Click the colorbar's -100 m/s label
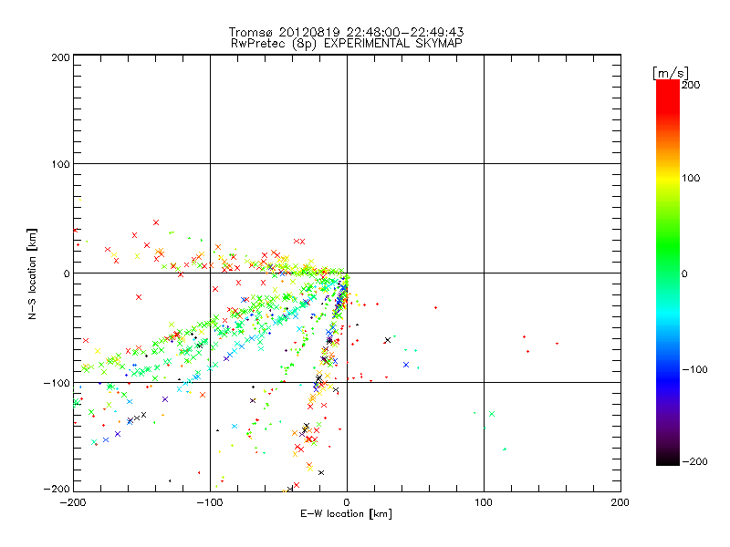The image size is (730, 547). (x=694, y=370)
